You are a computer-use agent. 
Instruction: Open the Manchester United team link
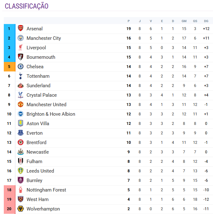point(47,105)
